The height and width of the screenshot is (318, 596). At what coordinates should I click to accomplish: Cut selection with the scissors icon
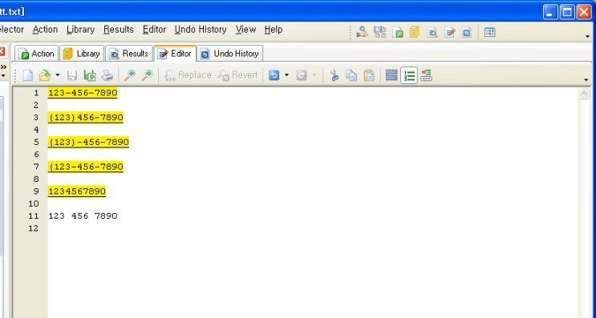pyautogui.click(x=334, y=75)
